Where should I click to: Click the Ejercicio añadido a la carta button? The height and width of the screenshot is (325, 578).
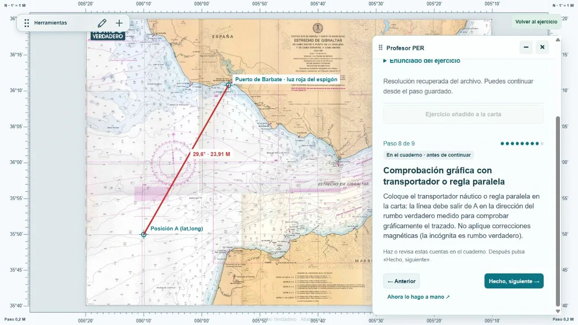click(463, 114)
